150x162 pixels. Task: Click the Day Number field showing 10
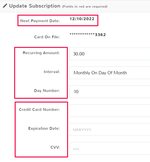(110, 92)
